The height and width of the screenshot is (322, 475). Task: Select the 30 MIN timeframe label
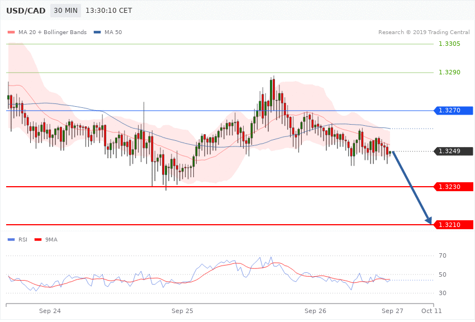click(x=66, y=11)
